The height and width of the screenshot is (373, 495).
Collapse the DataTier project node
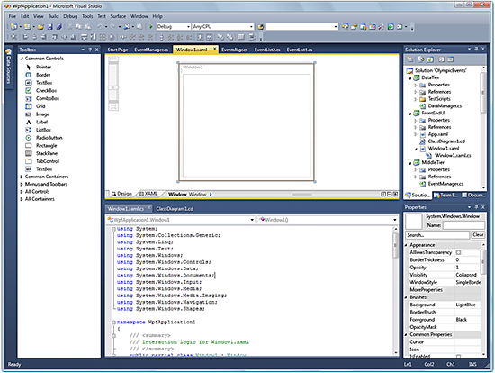(x=410, y=77)
